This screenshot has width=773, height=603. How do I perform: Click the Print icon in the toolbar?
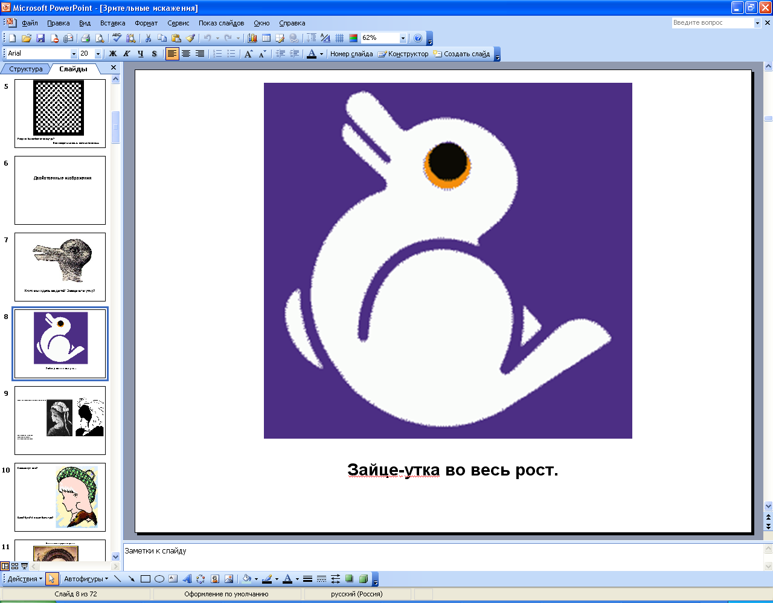[x=85, y=38]
